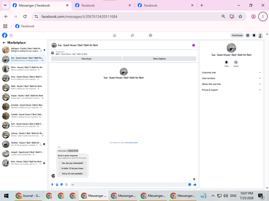This screenshot has width=269, height=201.
Task: Click the Find friends button
Action: 237,35
